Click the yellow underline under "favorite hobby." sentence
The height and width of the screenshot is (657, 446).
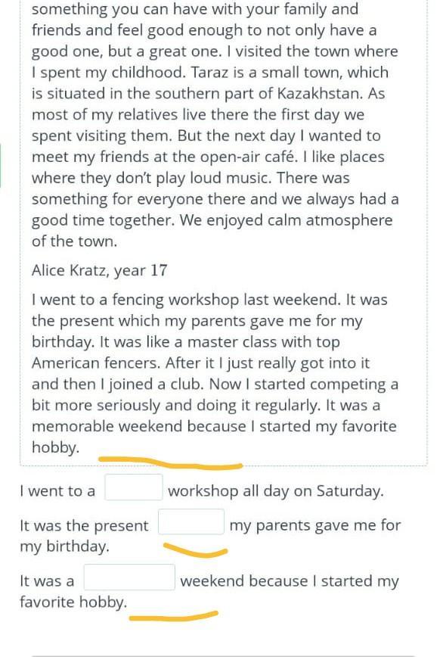174,616
